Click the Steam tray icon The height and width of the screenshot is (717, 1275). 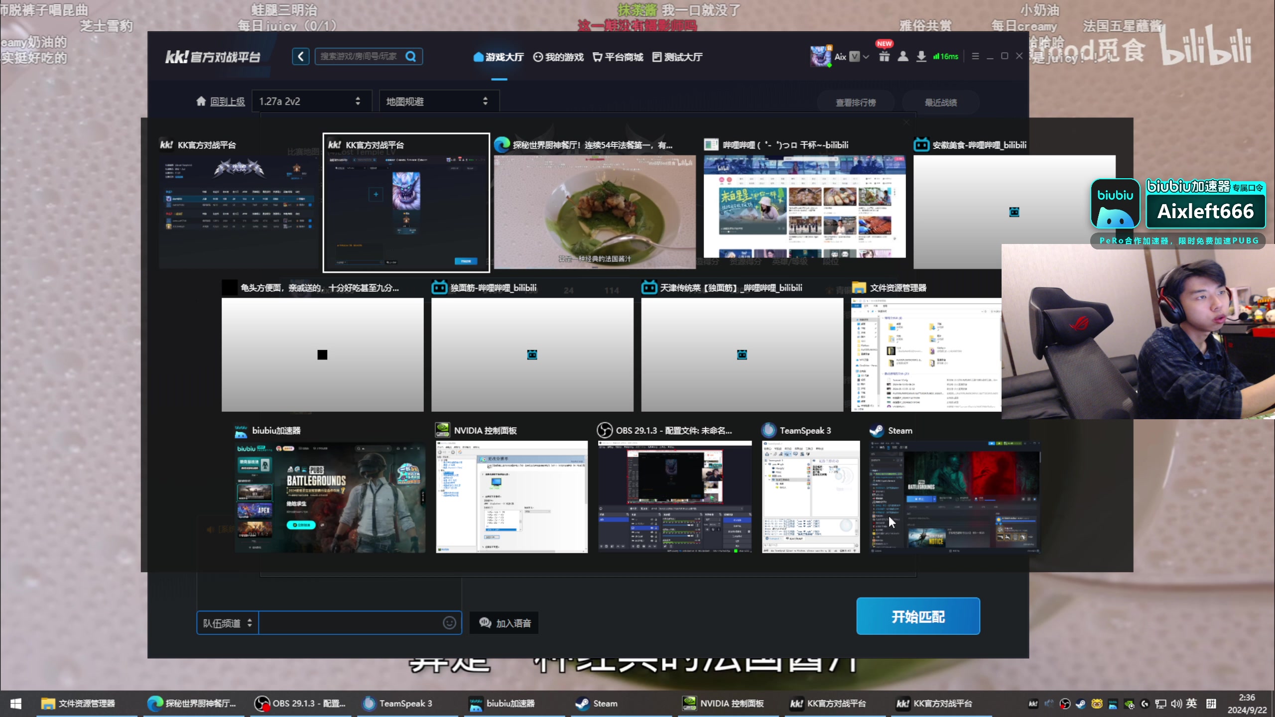click(1081, 704)
